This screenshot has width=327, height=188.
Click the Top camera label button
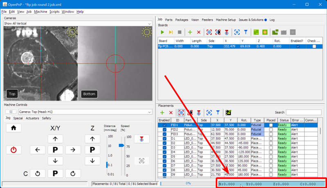[x=12, y=94]
